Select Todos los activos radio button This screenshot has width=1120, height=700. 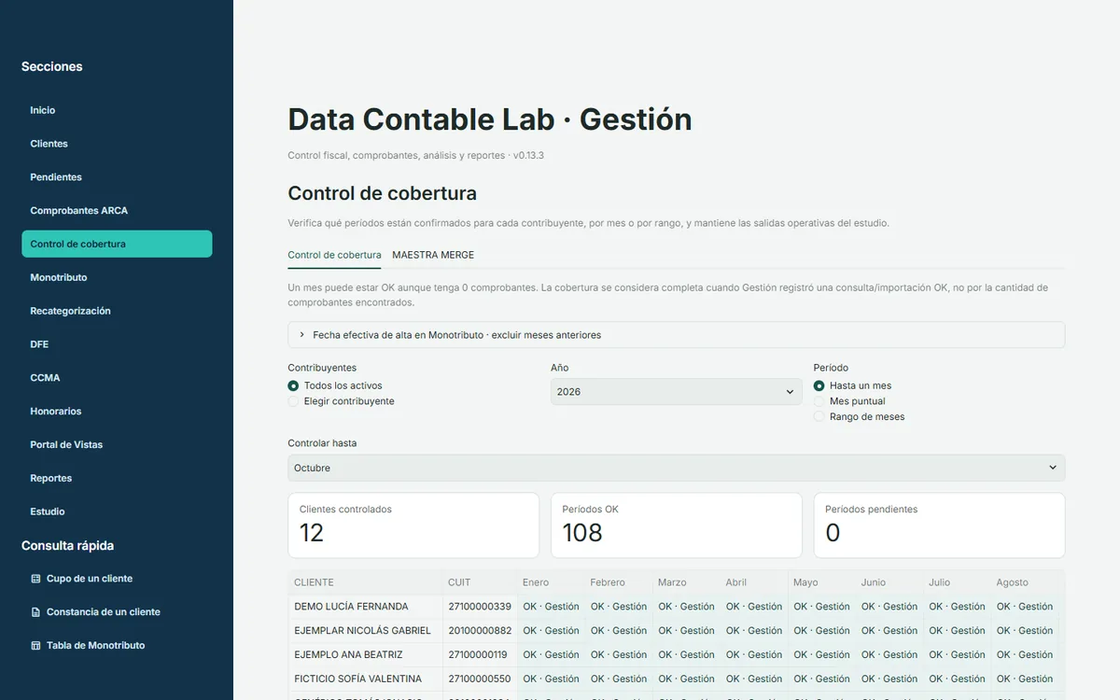point(294,385)
